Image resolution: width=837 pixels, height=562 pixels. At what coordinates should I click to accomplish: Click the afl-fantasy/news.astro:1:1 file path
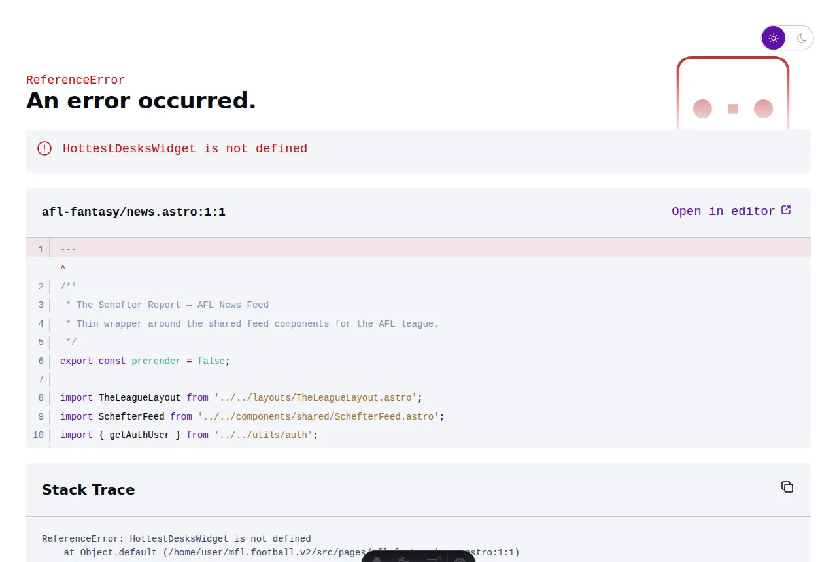pyautogui.click(x=133, y=212)
